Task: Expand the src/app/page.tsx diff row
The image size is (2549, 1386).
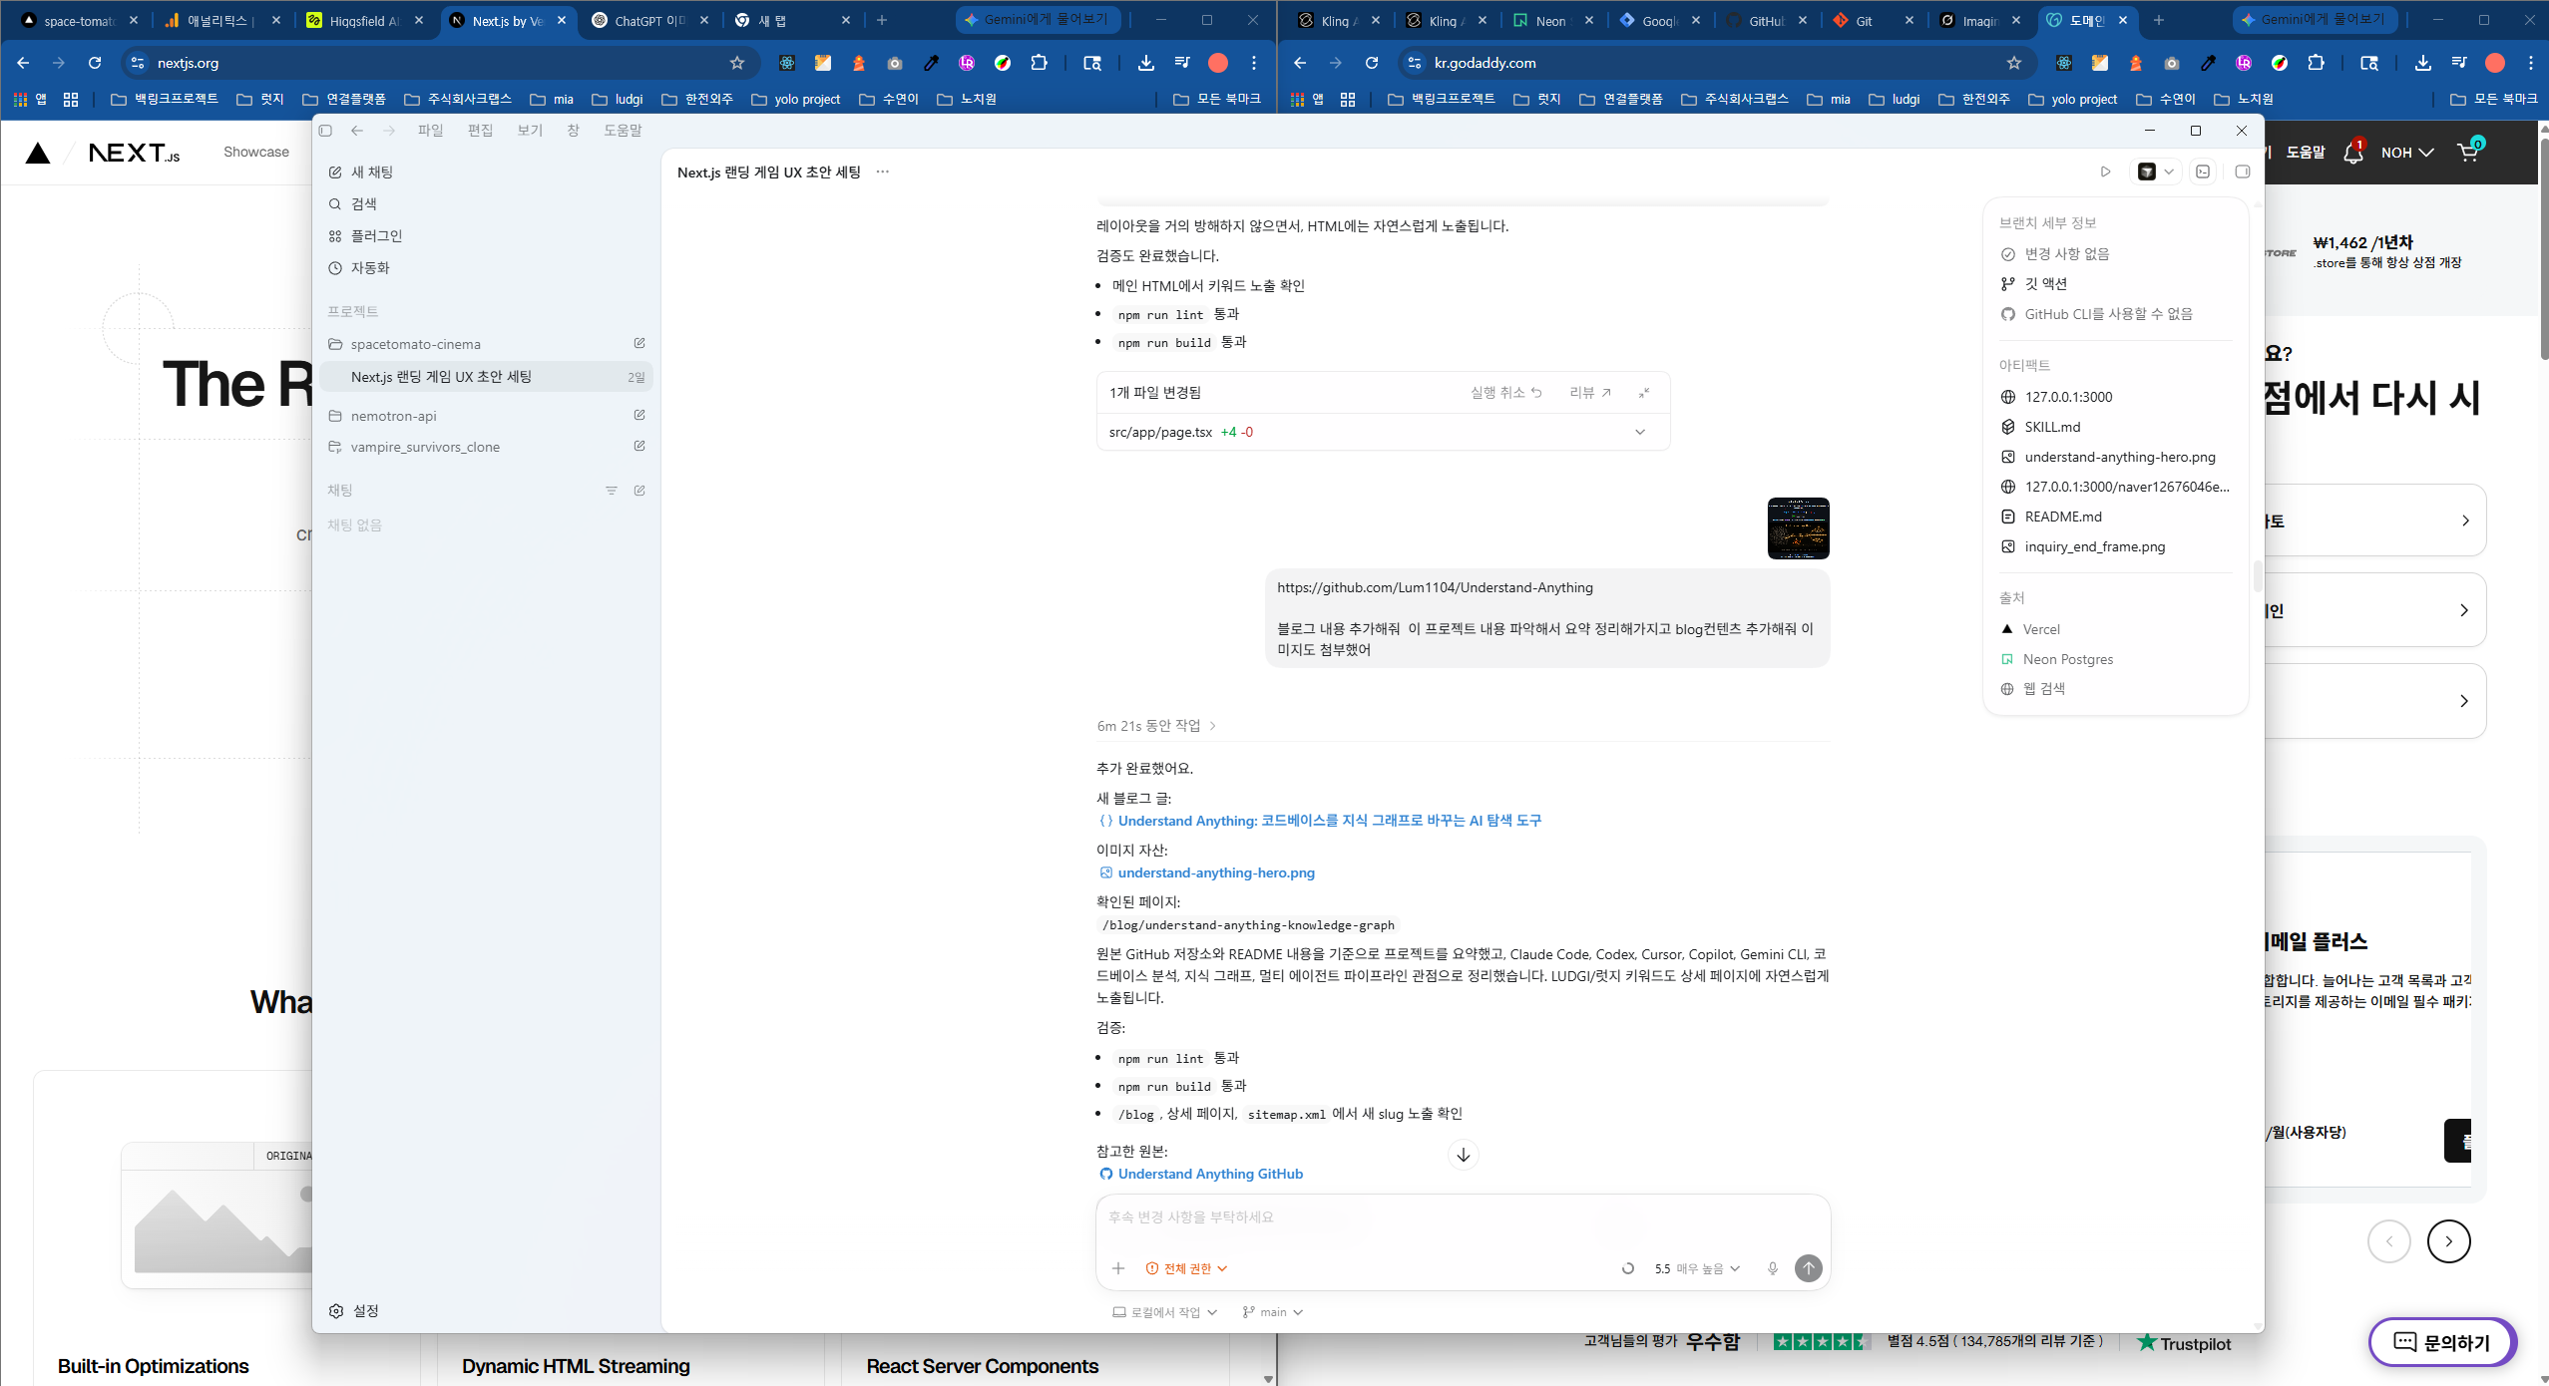Action: pyautogui.click(x=1383, y=432)
